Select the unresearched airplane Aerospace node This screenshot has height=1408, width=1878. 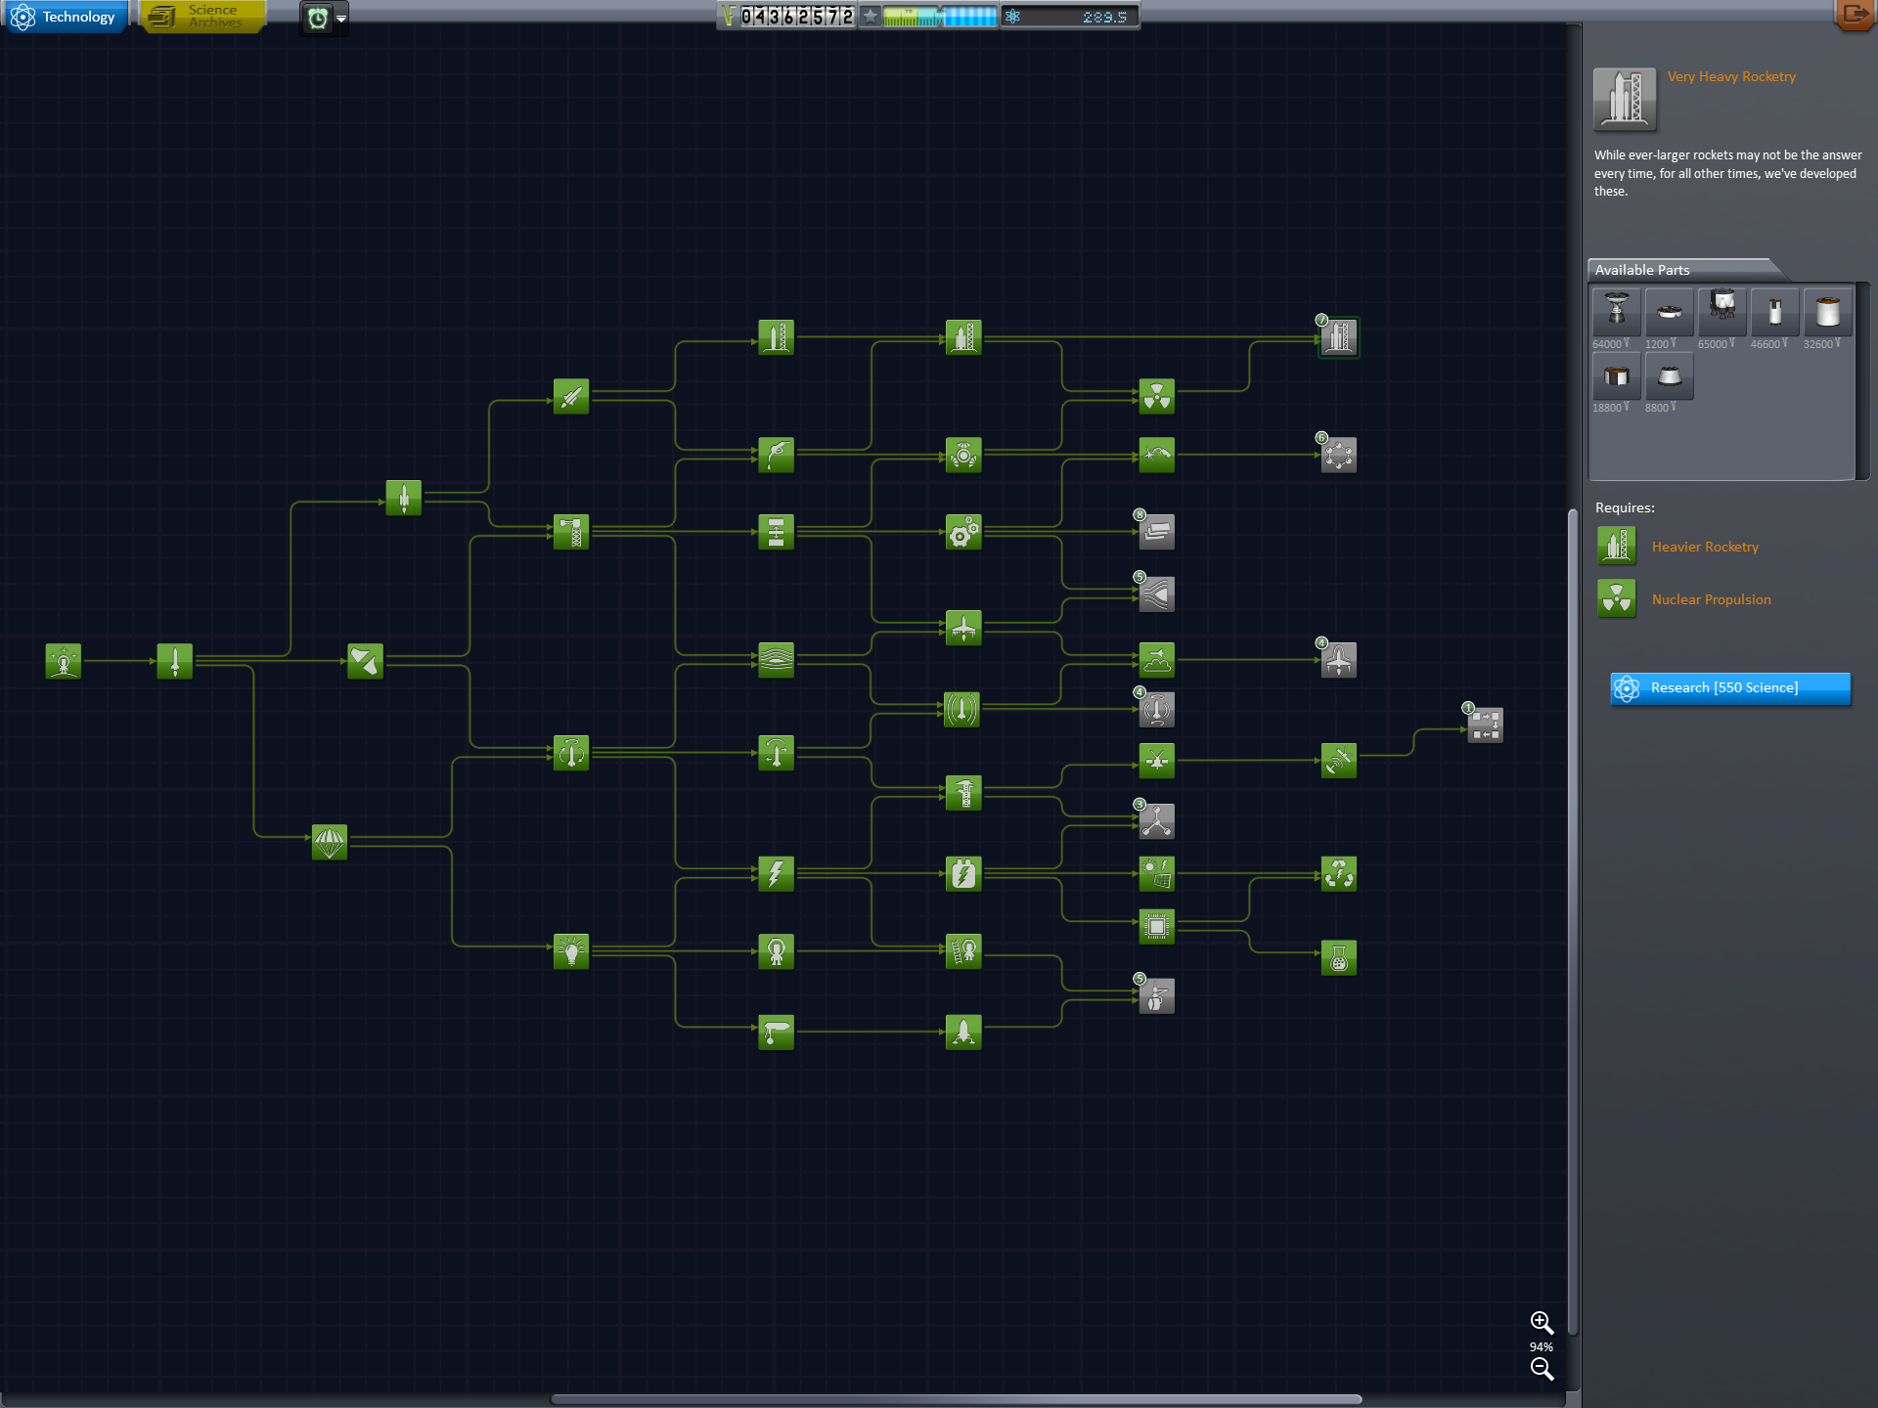pos(1338,661)
